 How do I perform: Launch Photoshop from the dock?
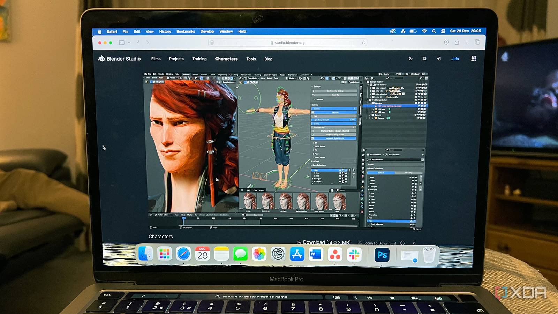click(x=382, y=255)
